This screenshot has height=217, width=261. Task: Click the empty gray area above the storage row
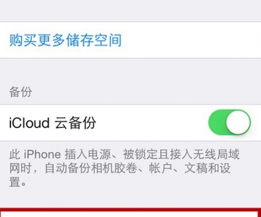pyautogui.click(x=130, y=10)
